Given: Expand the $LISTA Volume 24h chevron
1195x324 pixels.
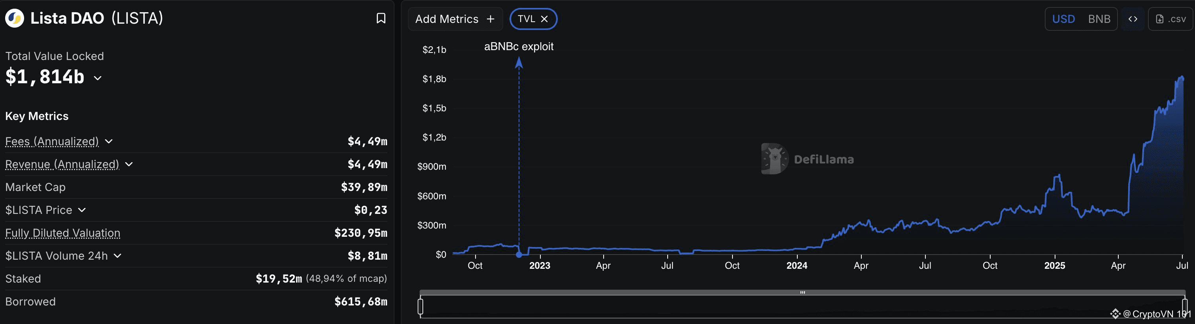Looking at the screenshot, I should click(x=117, y=256).
